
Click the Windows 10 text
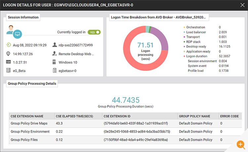(x=68, y=62)
